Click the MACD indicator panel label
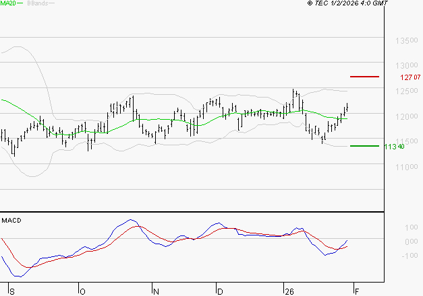Screen dimensions: 423x296 pos(11,220)
